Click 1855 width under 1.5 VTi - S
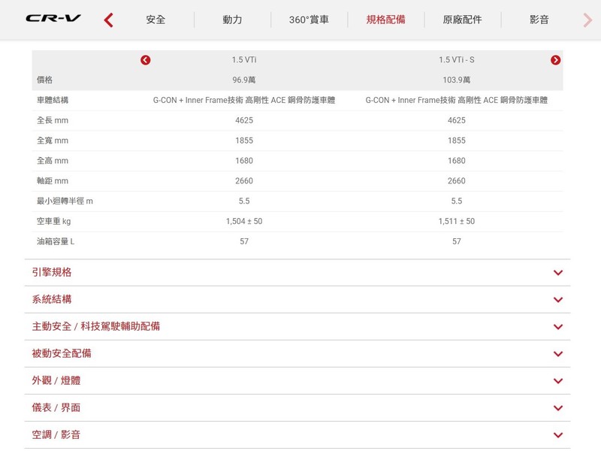Image resolution: width=601 pixels, height=451 pixels. (x=457, y=141)
